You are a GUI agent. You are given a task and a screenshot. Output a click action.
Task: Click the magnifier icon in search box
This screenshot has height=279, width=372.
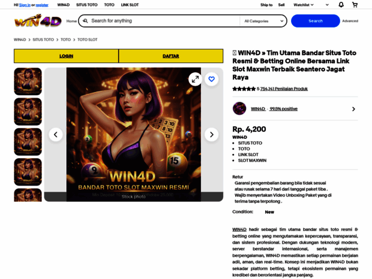coord(85,21)
